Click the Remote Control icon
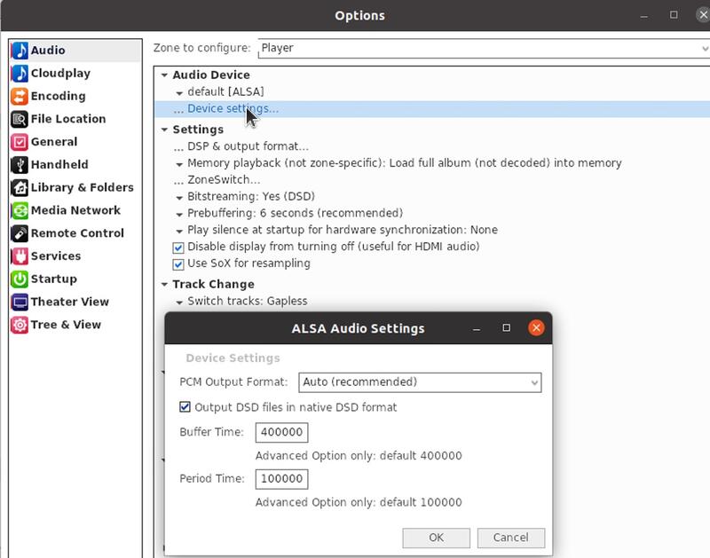 [20, 233]
